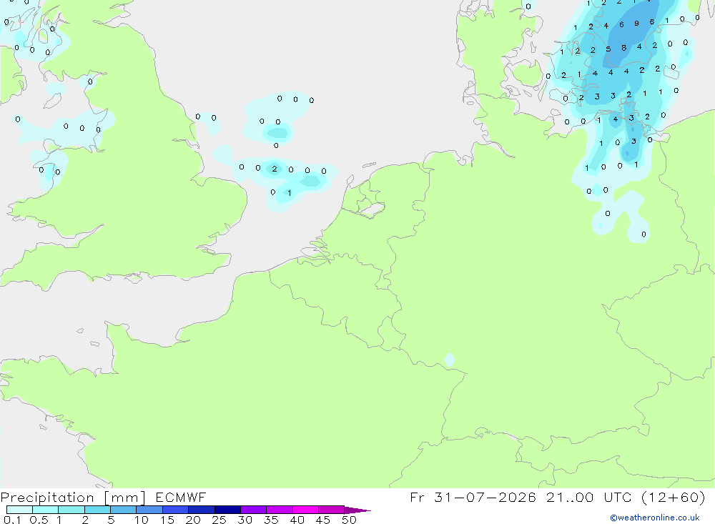Viewport: 715px width, 524px height.
Task: Select the 0.5–1 mm legend color box
Action: pyautogui.click(x=46, y=510)
